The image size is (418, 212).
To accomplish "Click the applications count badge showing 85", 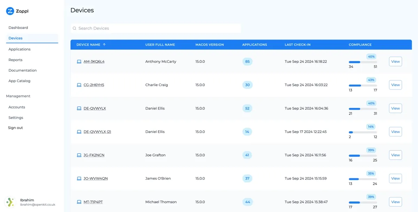I will (247, 61).
